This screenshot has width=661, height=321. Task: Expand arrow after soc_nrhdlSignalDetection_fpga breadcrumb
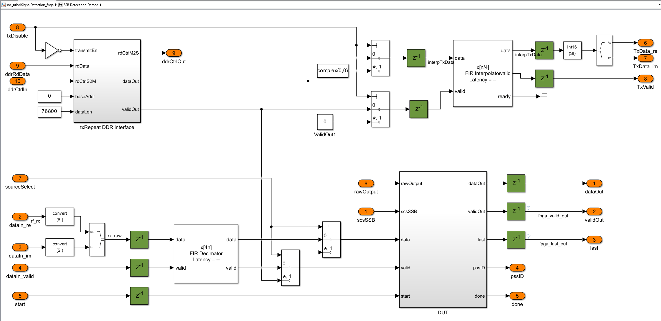56,5
